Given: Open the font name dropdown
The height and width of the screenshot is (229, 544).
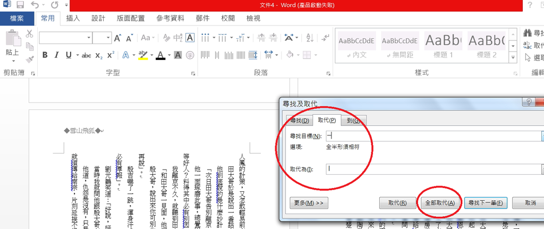Looking at the screenshot, I should point(89,38).
